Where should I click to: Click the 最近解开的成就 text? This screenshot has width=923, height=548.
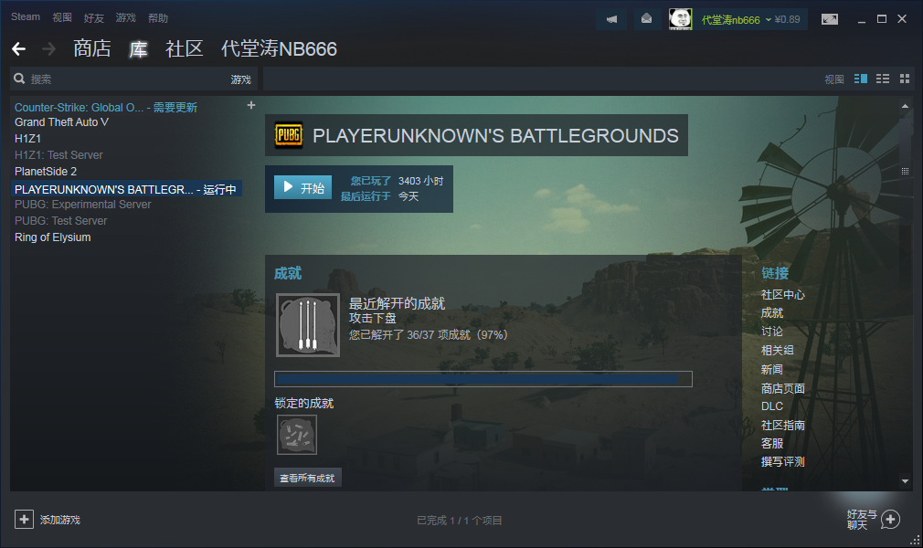point(397,303)
